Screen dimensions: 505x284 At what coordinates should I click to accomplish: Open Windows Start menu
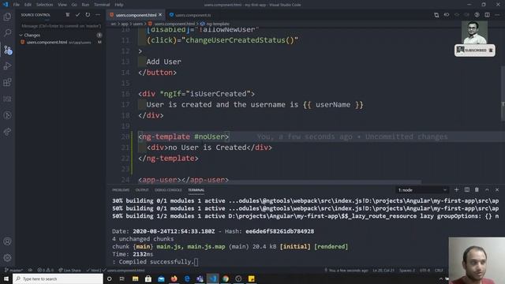[x=6, y=278]
